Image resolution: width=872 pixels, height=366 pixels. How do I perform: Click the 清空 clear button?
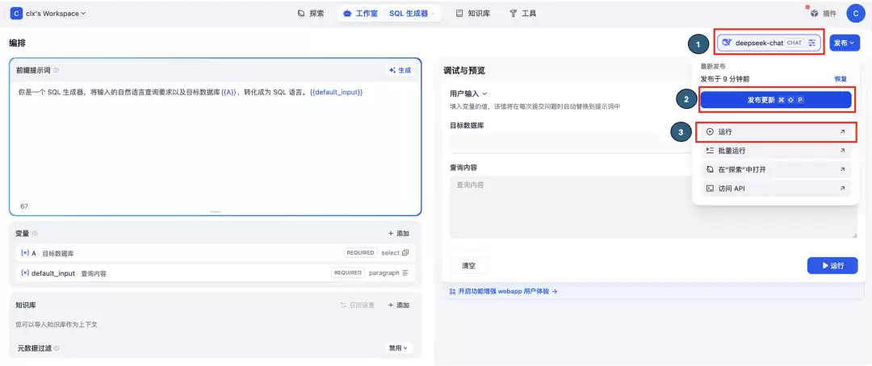click(469, 265)
